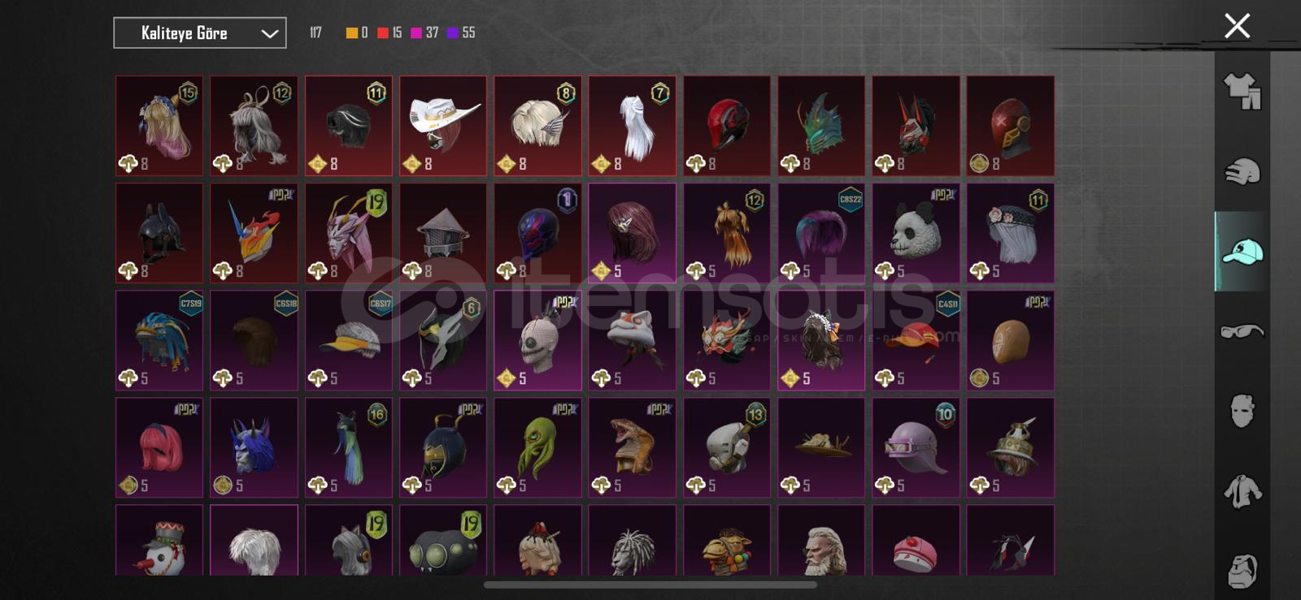Pick the snowman head item

(x=159, y=541)
